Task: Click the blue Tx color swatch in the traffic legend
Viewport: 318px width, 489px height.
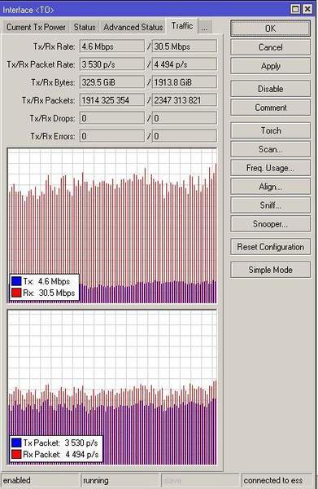Action: click(16, 281)
